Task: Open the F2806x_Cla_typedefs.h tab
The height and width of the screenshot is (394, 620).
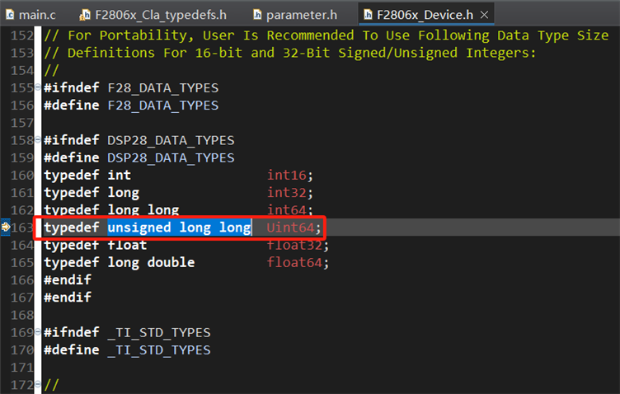Action: click(x=161, y=14)
